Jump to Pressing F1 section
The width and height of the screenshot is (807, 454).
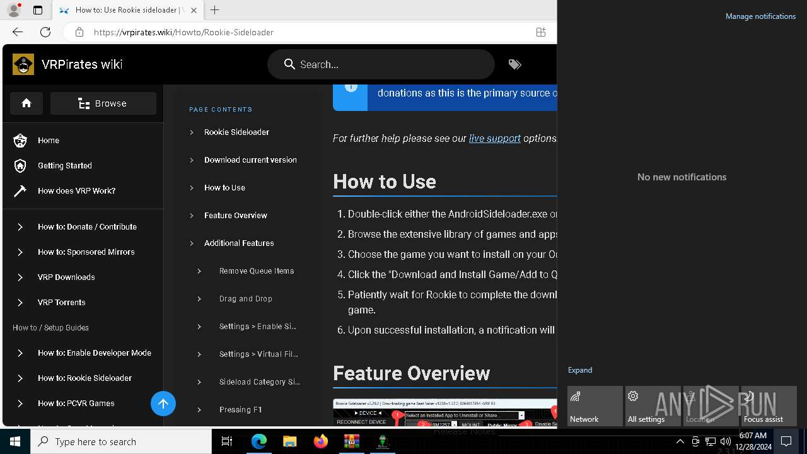pos(241,409)
